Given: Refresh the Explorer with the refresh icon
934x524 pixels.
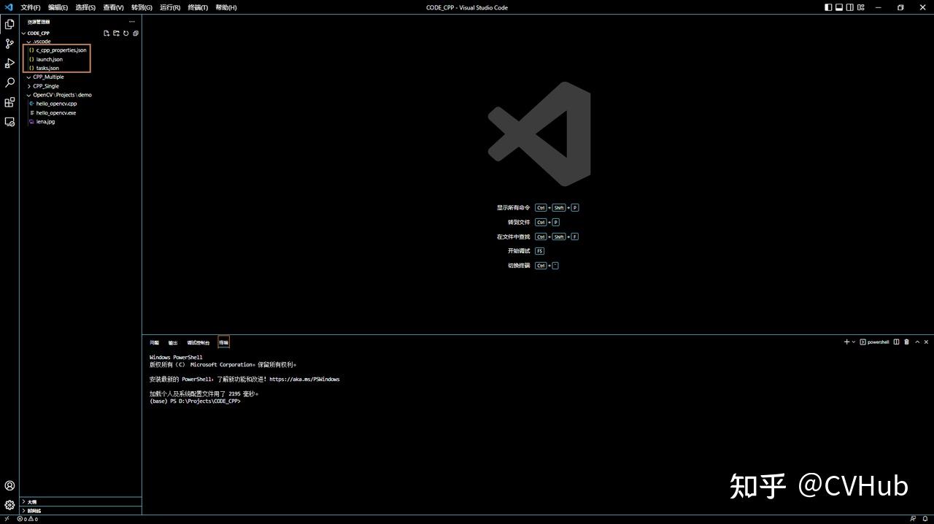Looking at the screenshot, I should click(126, 33).
